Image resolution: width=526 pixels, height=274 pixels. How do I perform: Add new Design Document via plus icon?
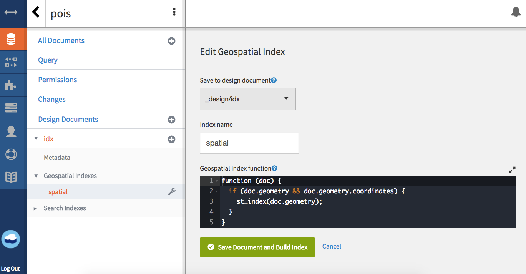pyautogui.click(x=172, y=120)
